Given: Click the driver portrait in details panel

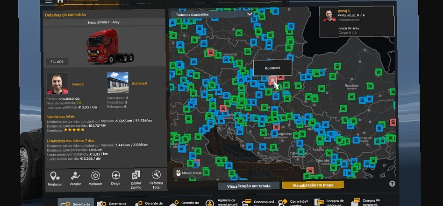Looking at the screenshot, I should (x=57, y=83).
